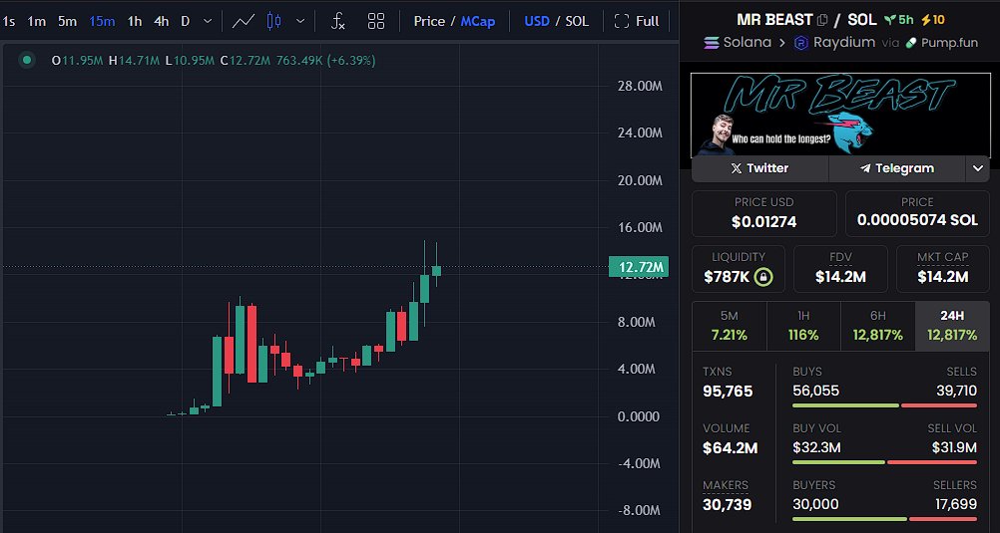Click the lightning boost 10 indicator
Image resolution: width=1000 pixels, height=533 pixels.
[x=932, y=20]
